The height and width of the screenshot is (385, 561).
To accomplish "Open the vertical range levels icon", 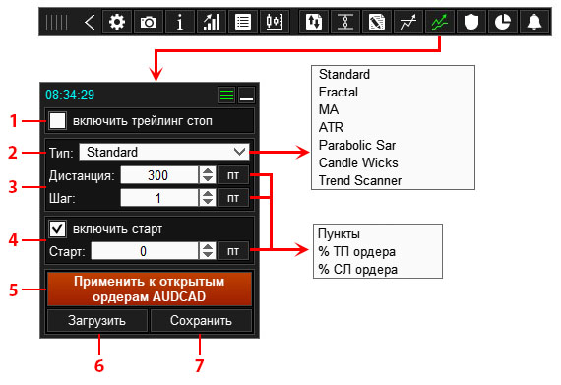I will pyautogui.click(x=345, y=22).
